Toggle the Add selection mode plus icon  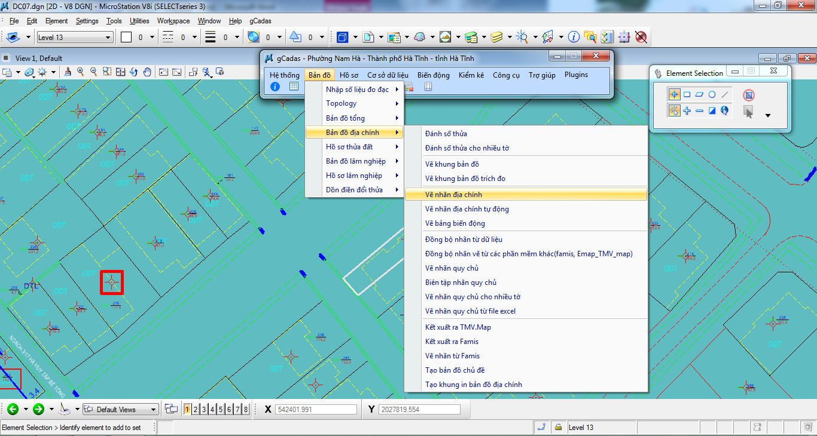(687, 110)
